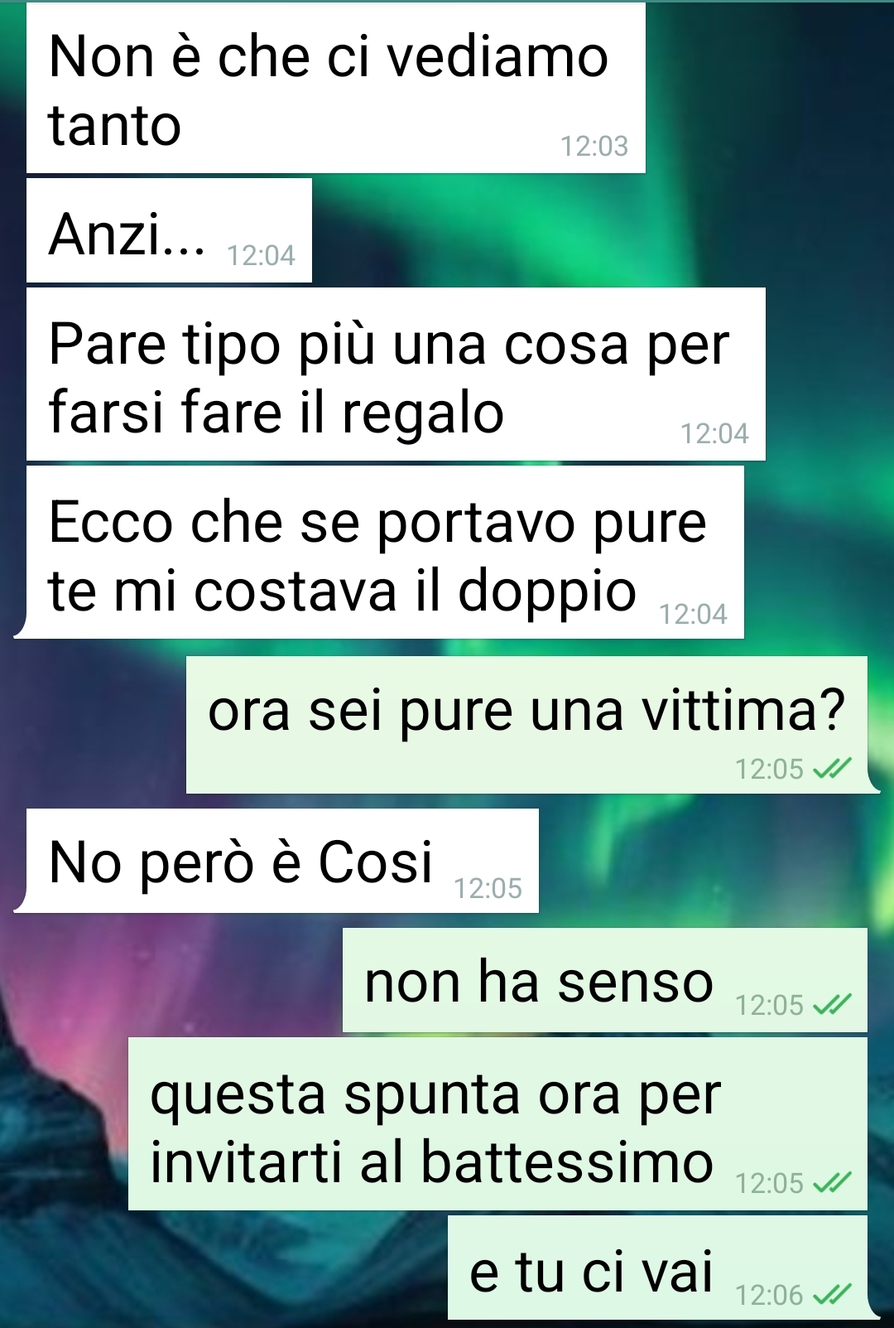Screen dimensions: 894x1328
Task: Click the 12:06 timestamp on the last message
Action: pyautogui.click(x=769, y=1295)
